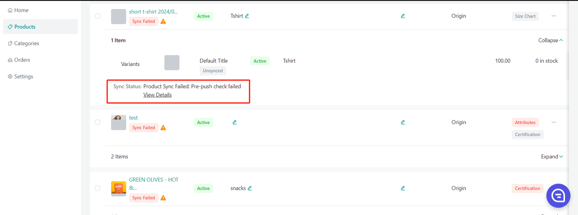Click the three-dot menu for short t-shirt product
Screen dimensions: 578x215
coord(554,16)
